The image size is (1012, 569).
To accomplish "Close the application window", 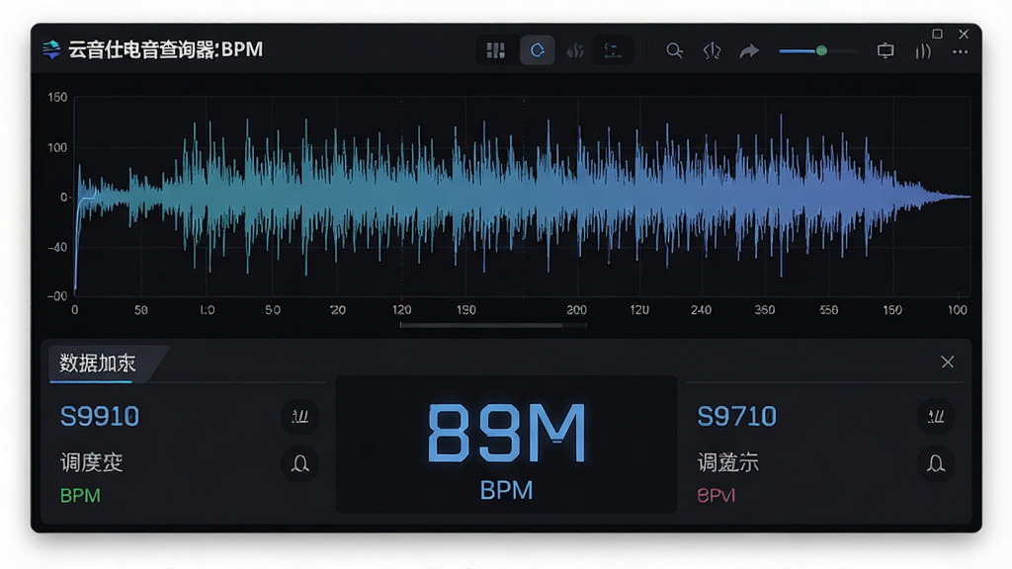I will click(x=964, y=34).
